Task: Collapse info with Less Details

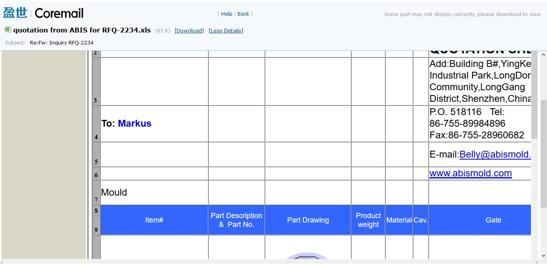Action: pyautogui.click(x=226, y=30)
